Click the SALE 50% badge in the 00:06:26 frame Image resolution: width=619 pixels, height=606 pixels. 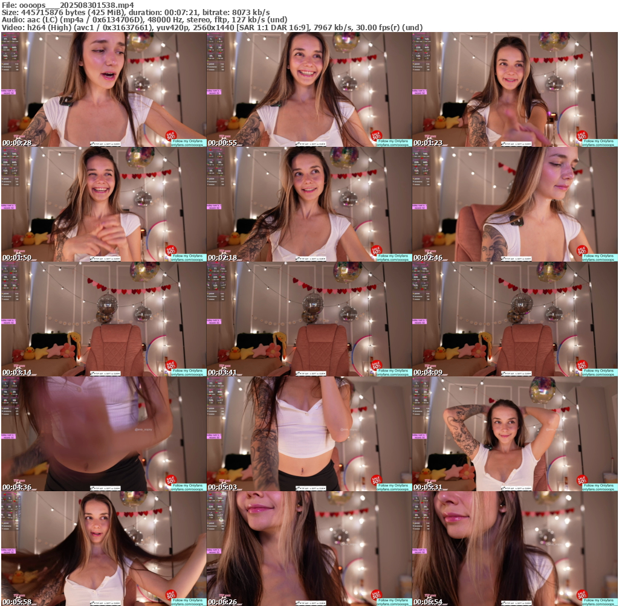point(376,595)
